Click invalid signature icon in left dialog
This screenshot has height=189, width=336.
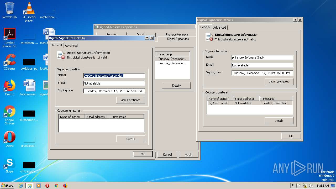pos(61,55)
